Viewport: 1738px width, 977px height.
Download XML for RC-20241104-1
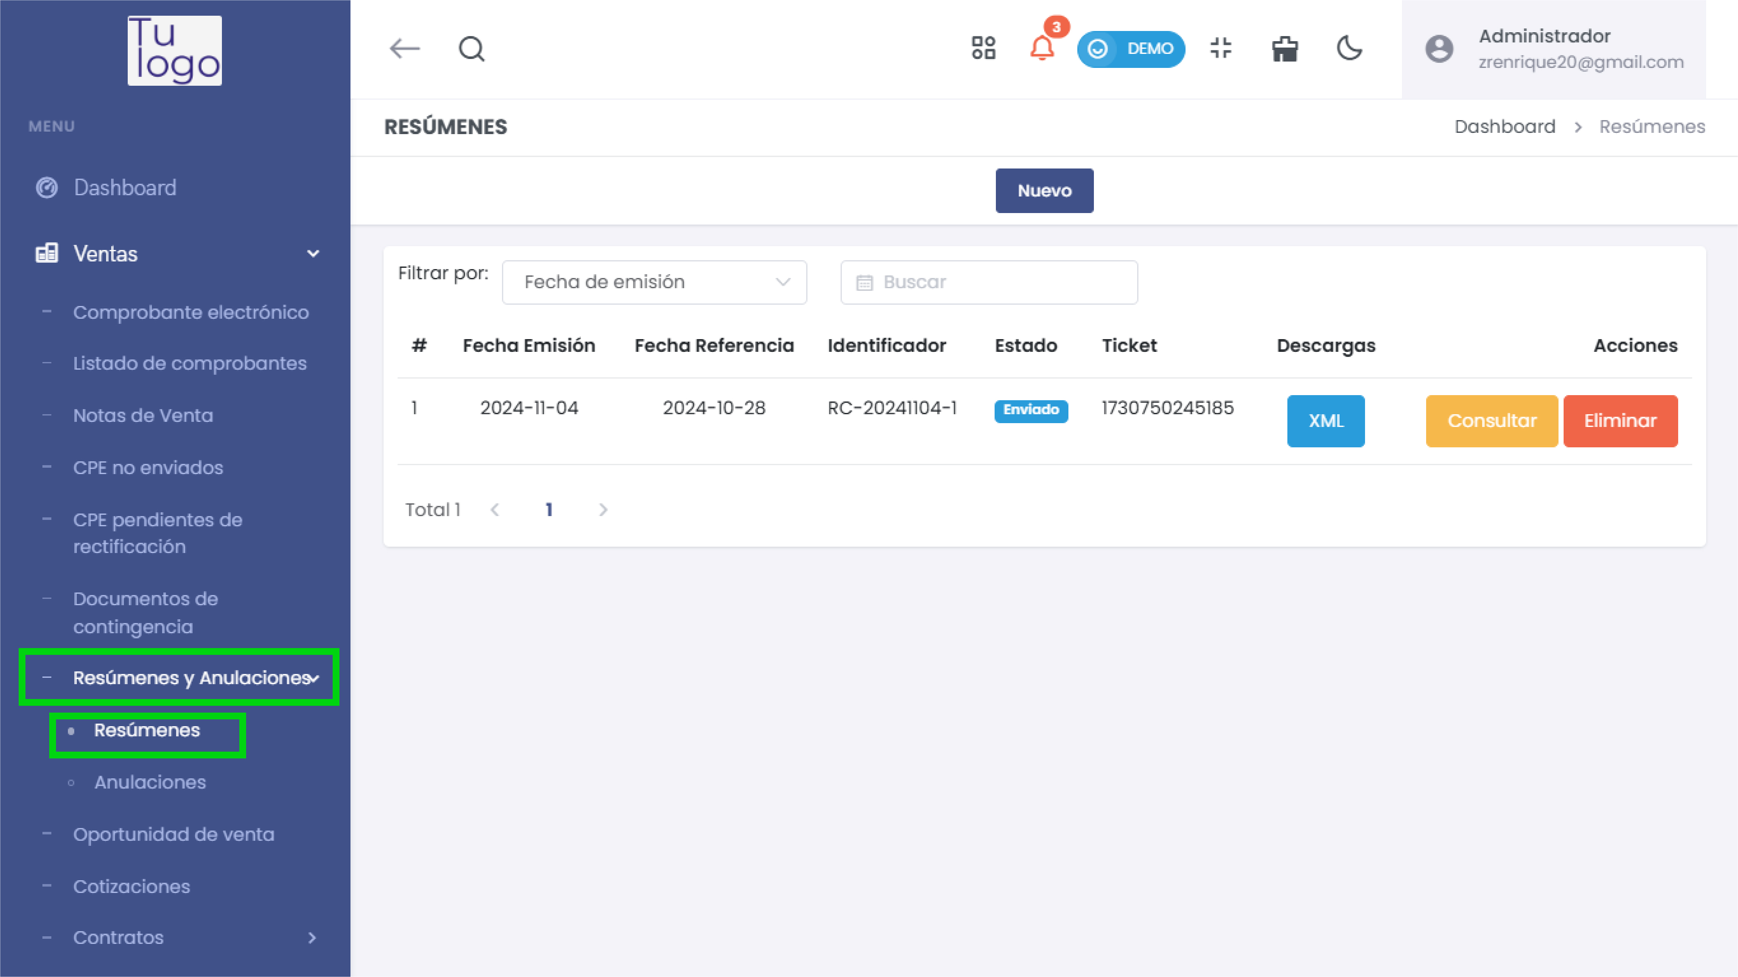point(1326,421)
